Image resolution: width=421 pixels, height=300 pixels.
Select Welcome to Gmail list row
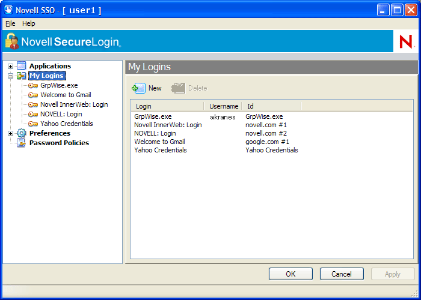tap(159, 142)
